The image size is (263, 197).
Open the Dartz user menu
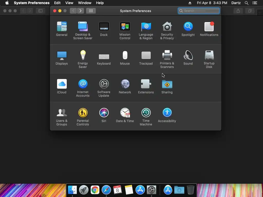(236, 3)
